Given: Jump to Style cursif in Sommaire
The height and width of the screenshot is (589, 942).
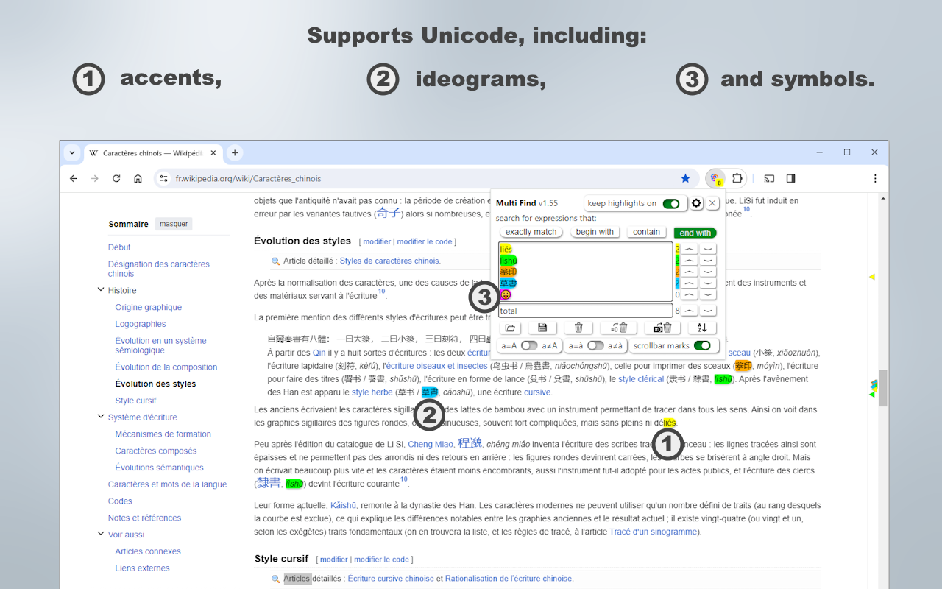Looking at the screenshot, I should (136, 401).
